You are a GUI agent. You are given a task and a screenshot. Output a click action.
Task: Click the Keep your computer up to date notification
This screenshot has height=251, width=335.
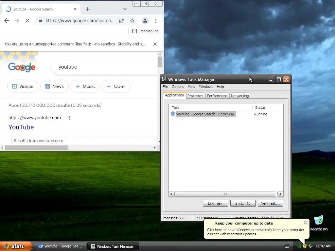[x=256, y=228]
